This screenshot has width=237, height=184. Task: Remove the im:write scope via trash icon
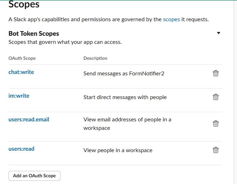click(216, 97)
